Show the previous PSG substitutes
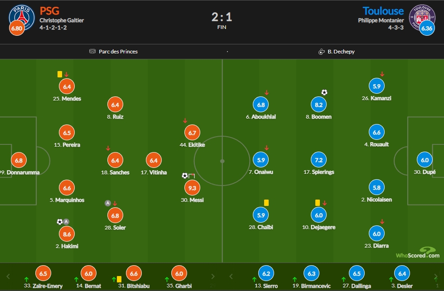444x291 pixels. click(x=8, y=277)
